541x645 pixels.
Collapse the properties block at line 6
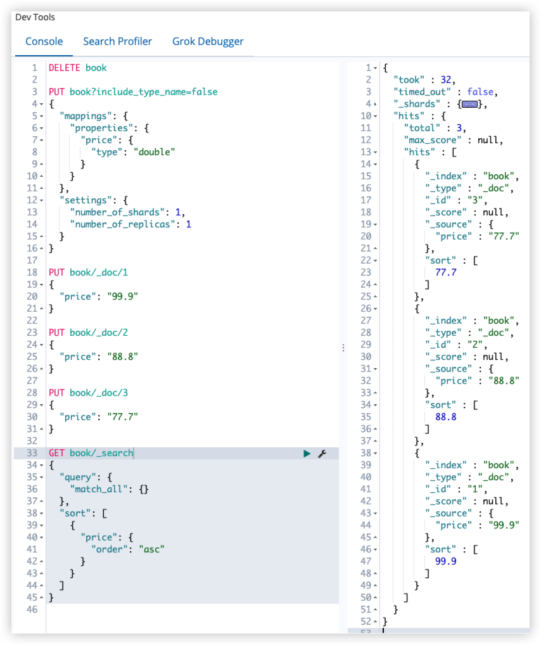pos(42,129)
